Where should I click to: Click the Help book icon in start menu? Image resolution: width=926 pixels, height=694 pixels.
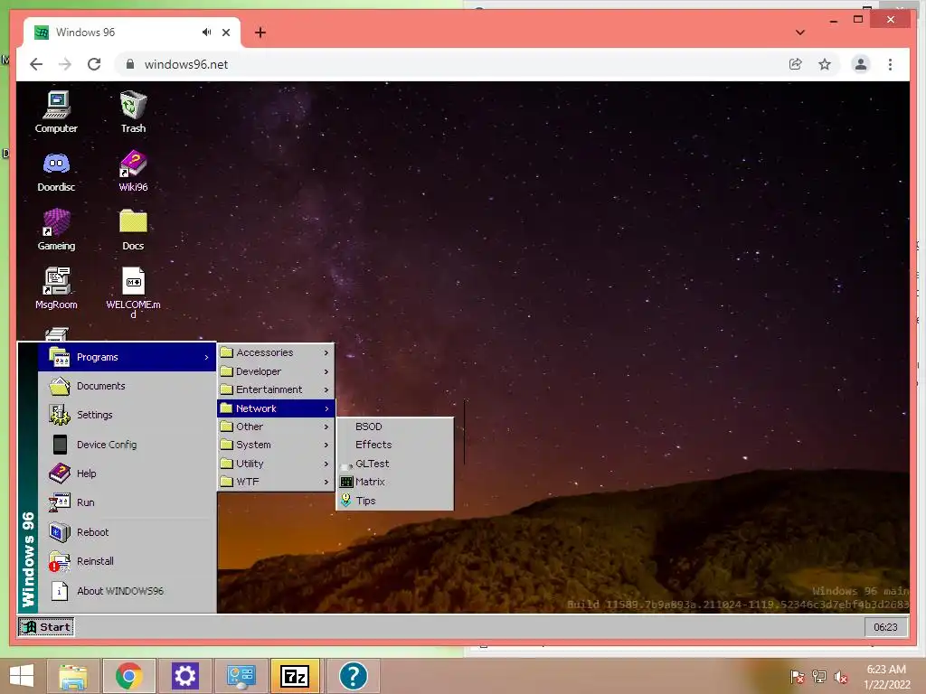(x=60, y=474)
